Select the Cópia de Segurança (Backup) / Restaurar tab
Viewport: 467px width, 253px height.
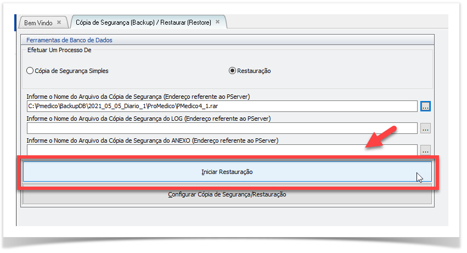[x=144, y=22]
